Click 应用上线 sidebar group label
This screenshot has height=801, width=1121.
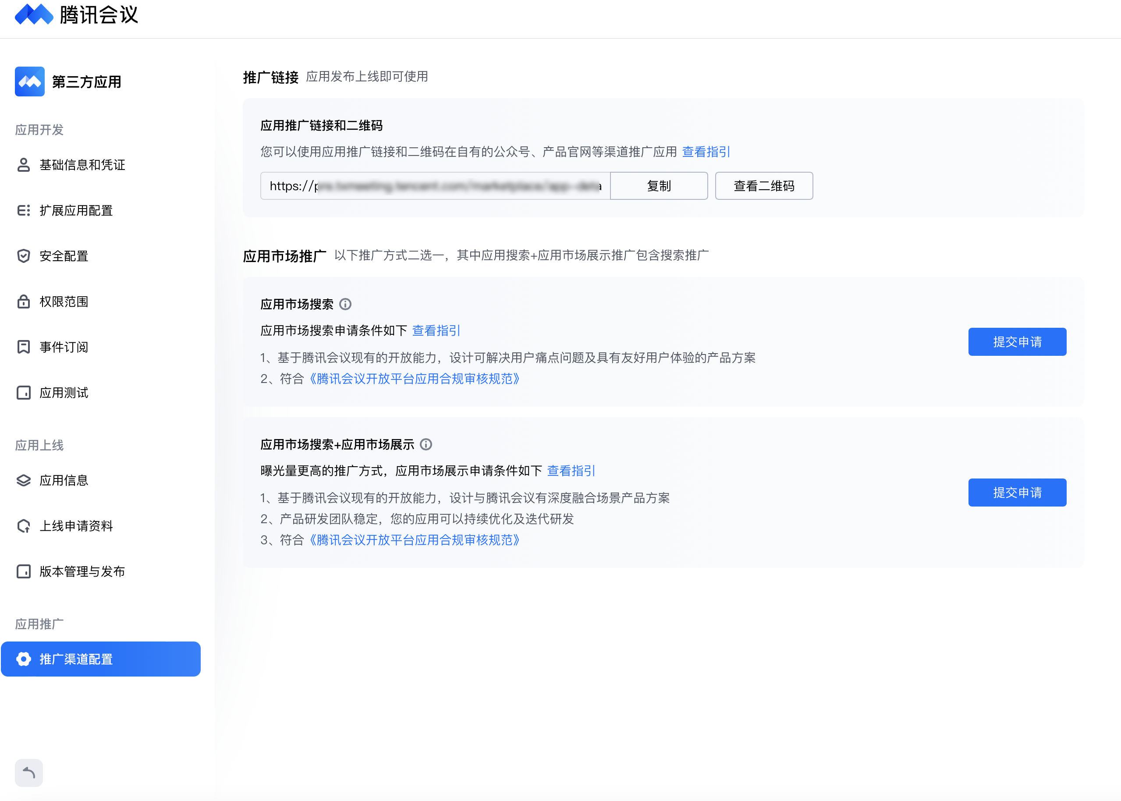click(39, 445)
